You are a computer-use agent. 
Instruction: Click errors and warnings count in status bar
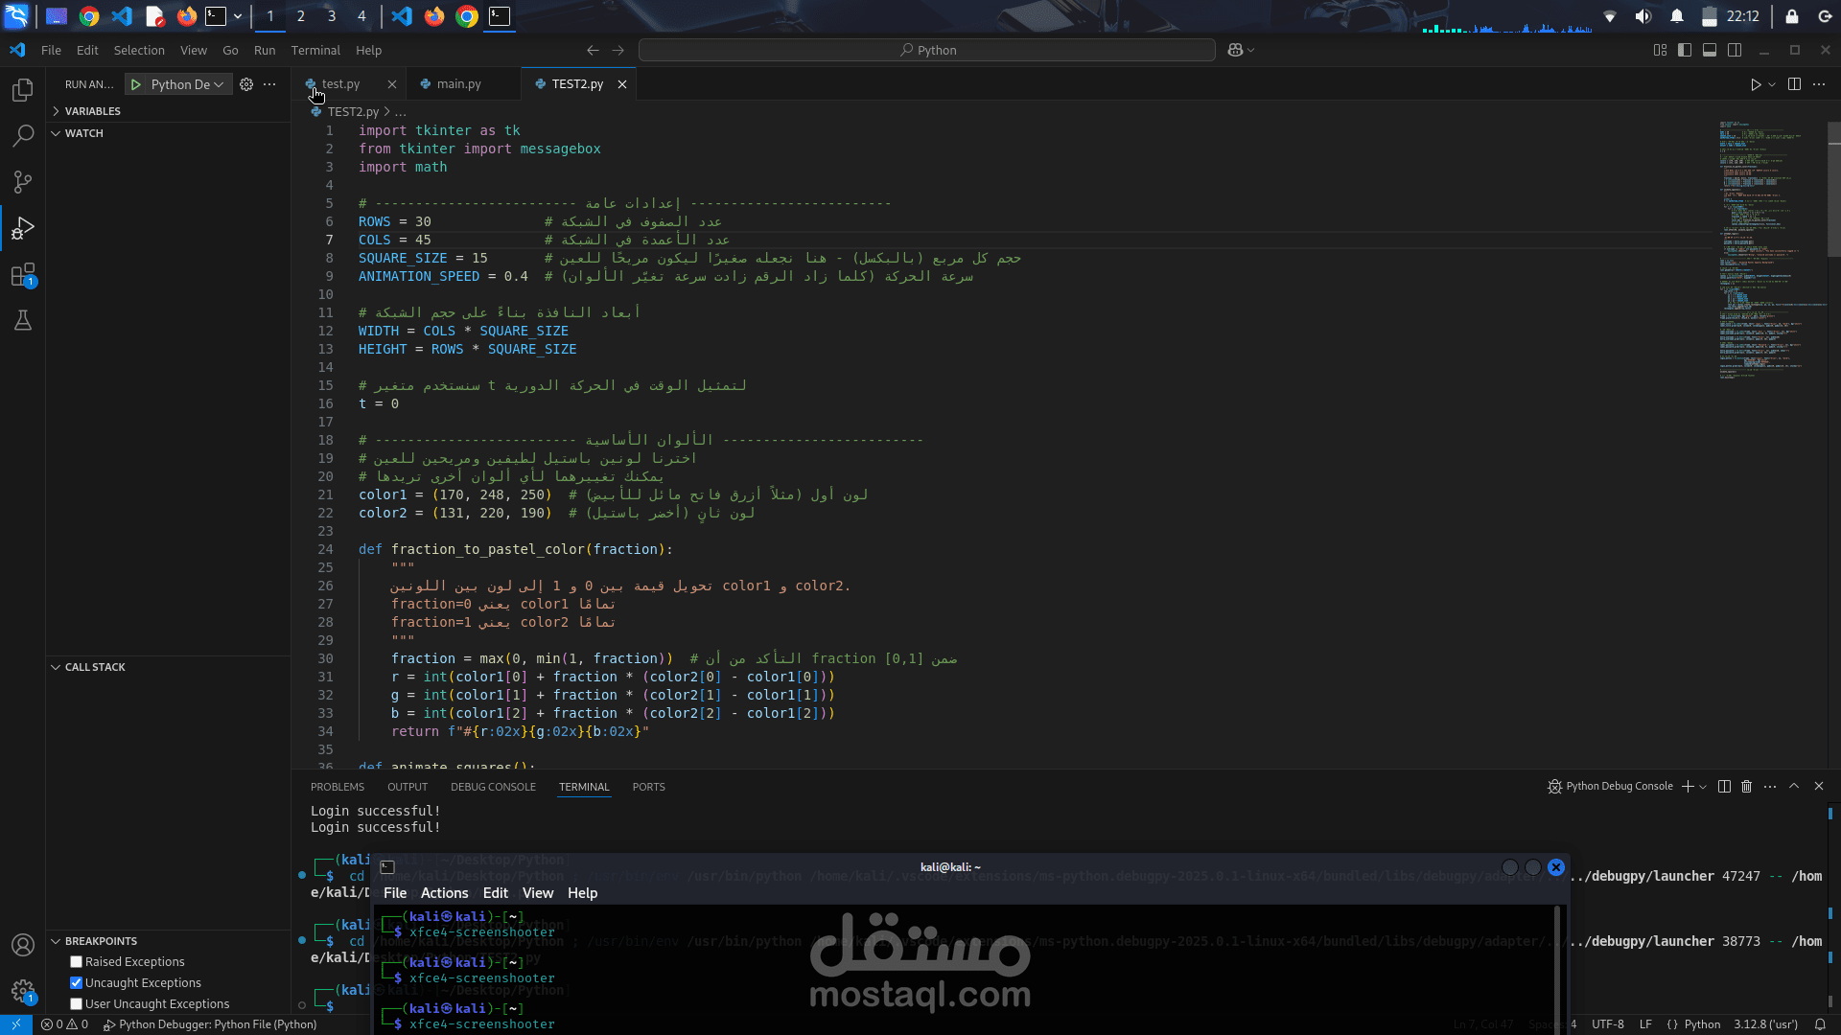click(64, 1024)
